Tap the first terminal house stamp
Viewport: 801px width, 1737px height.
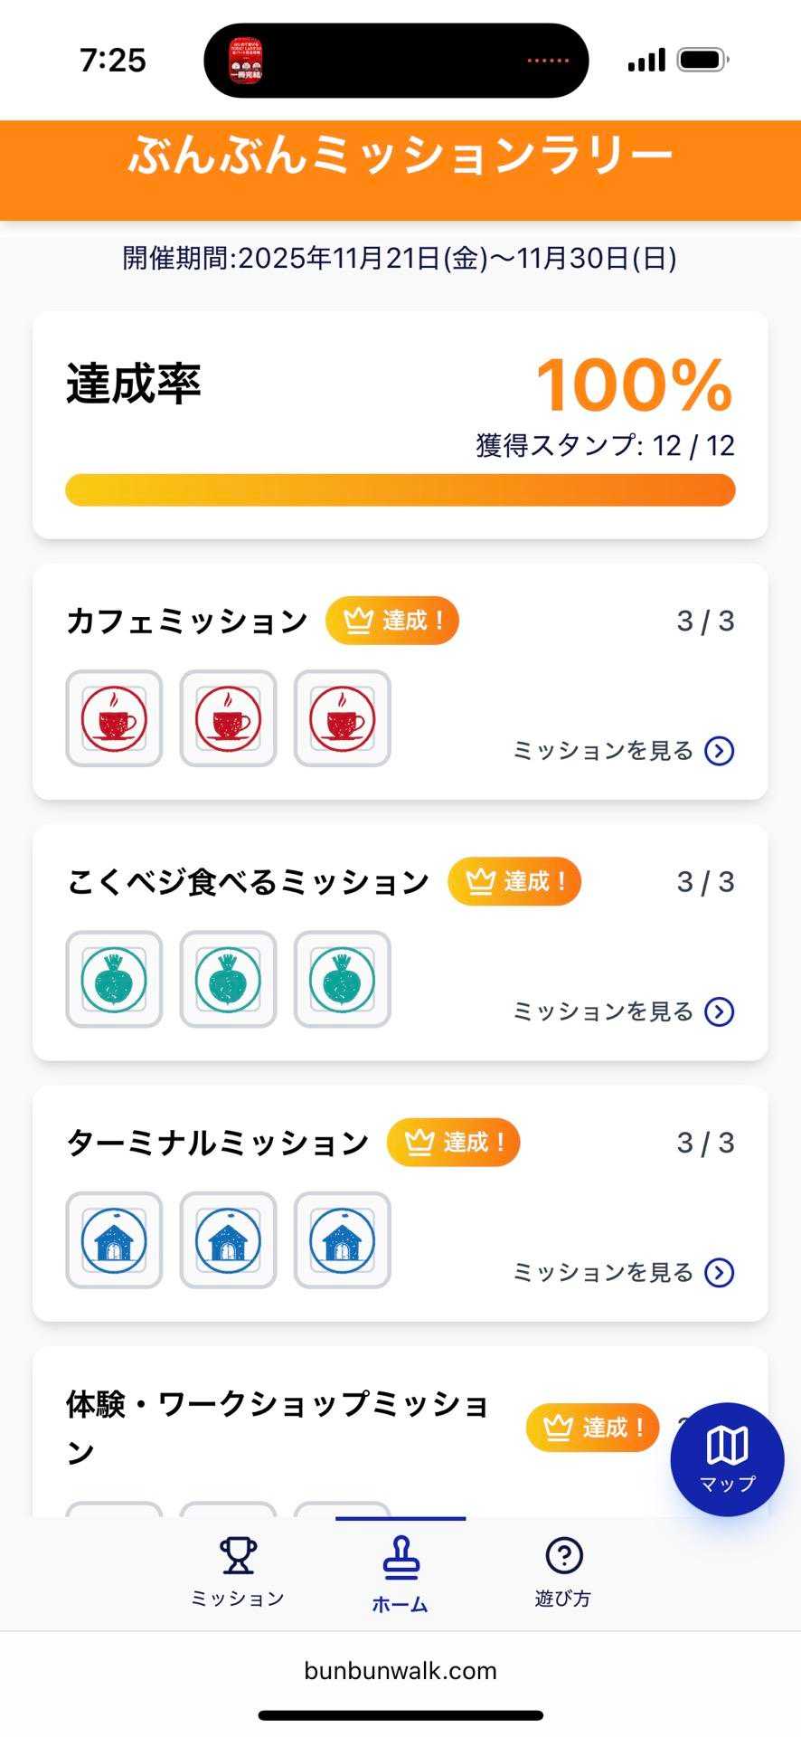pos(114,1239)
